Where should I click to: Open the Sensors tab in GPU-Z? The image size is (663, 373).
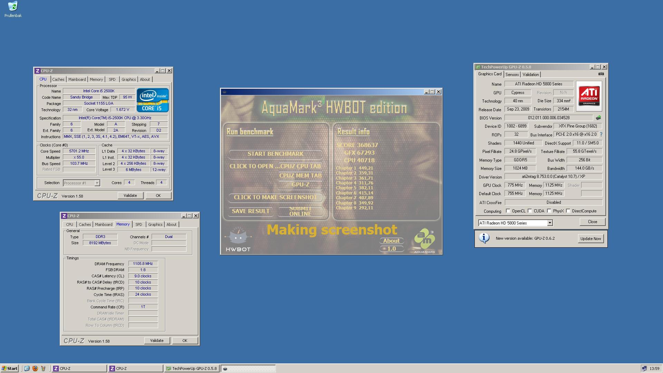click(512, 75)
